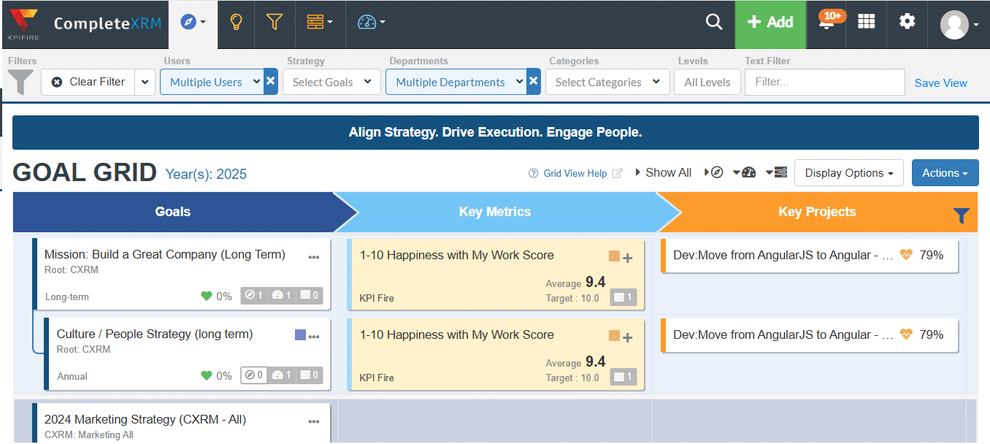Open Culture / People Strategy goal title
The height and width of the screenshot is (444, 990).
(x=155, y=334)
